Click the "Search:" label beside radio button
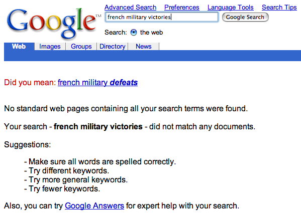The image size is (301, 213). tap(116, 33)
